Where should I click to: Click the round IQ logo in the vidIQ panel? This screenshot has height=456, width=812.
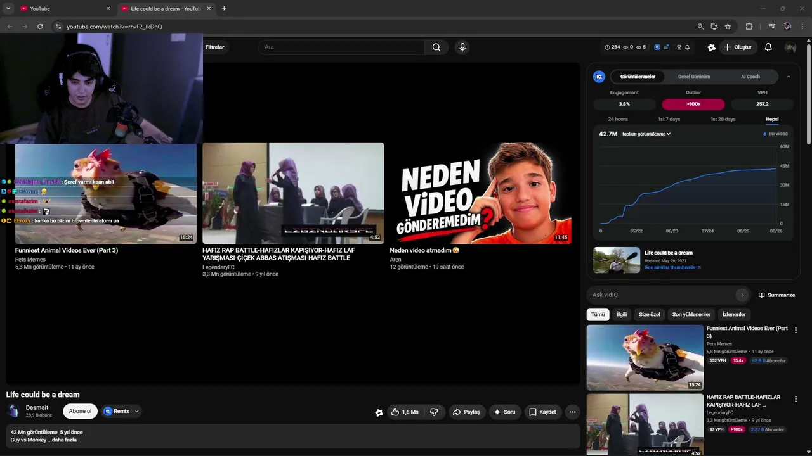click(599, 77)
